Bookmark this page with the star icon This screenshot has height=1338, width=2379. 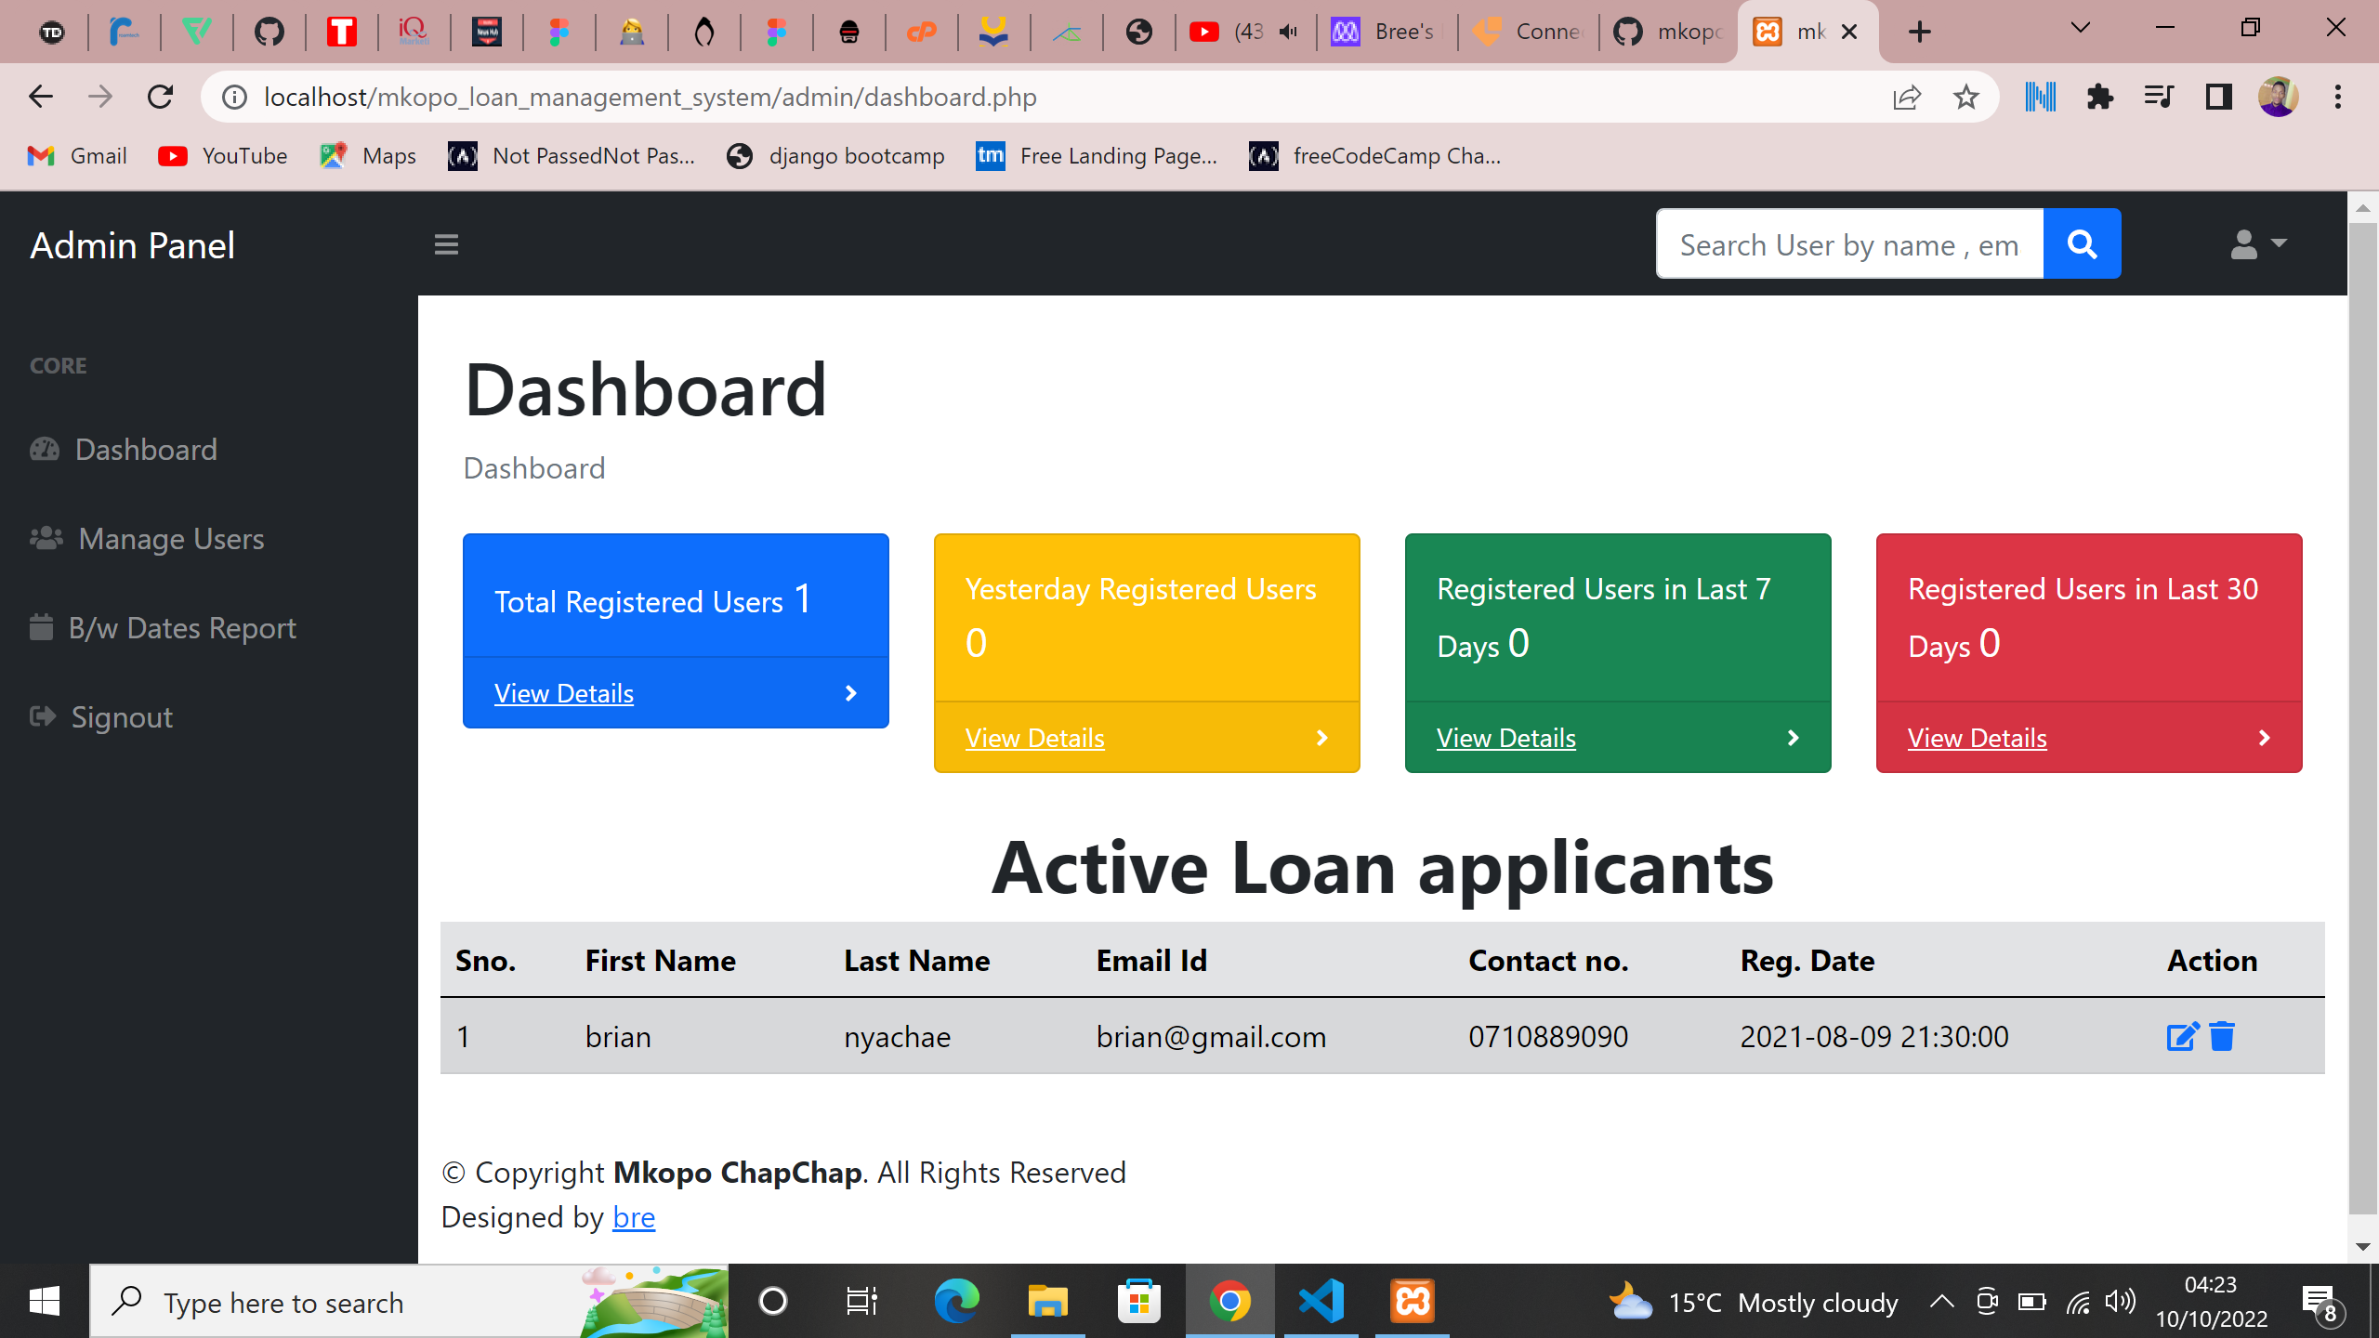point(1965,96)
